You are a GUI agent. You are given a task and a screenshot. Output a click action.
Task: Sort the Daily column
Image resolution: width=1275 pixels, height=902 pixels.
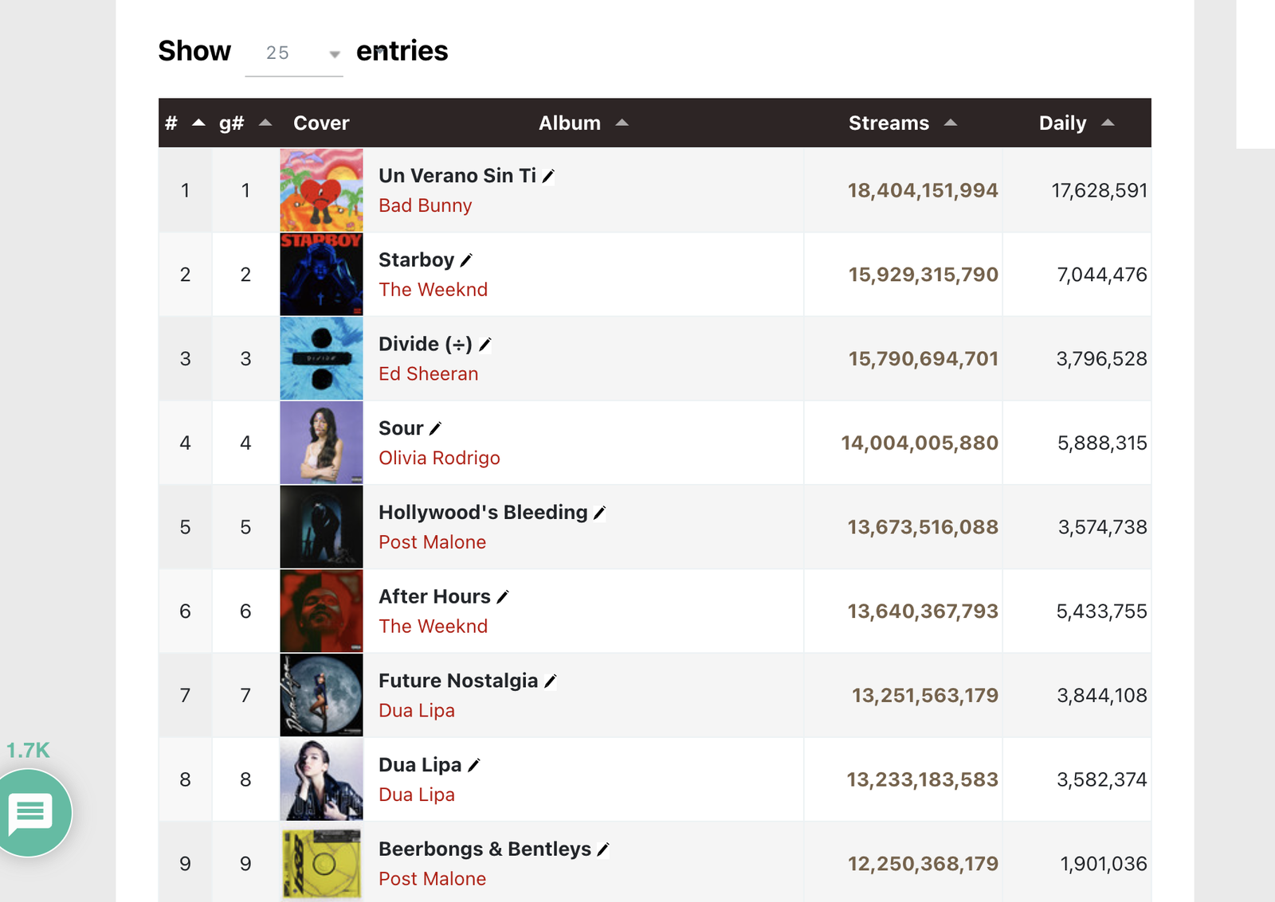[x=1062, y=123]
